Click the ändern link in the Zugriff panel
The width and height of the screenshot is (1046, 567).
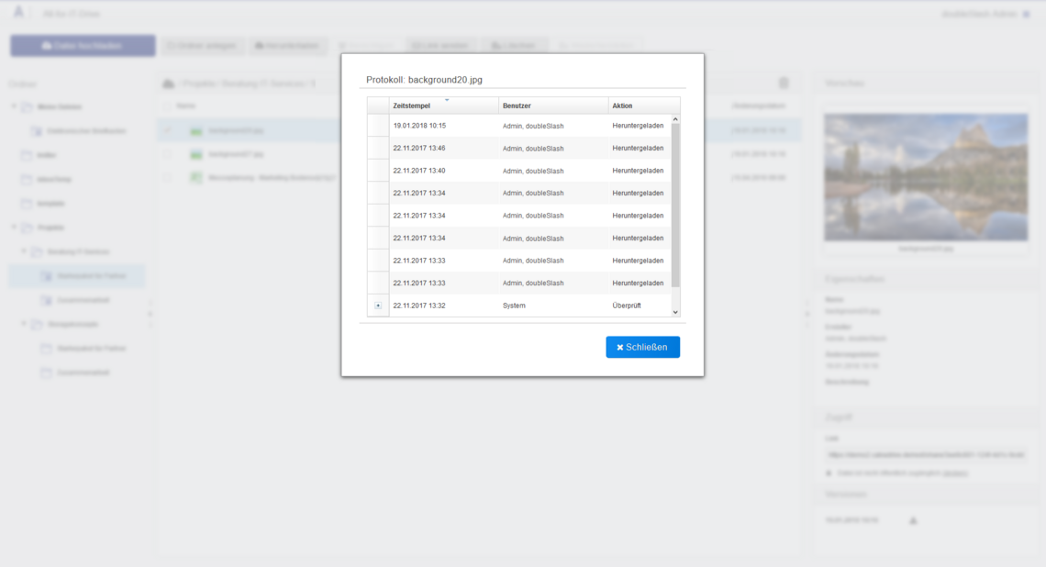pos(955,472)
